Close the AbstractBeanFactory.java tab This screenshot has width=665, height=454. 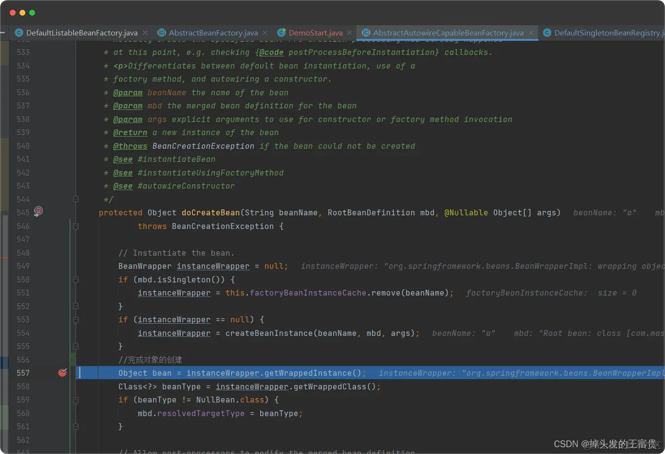(265, 33)
